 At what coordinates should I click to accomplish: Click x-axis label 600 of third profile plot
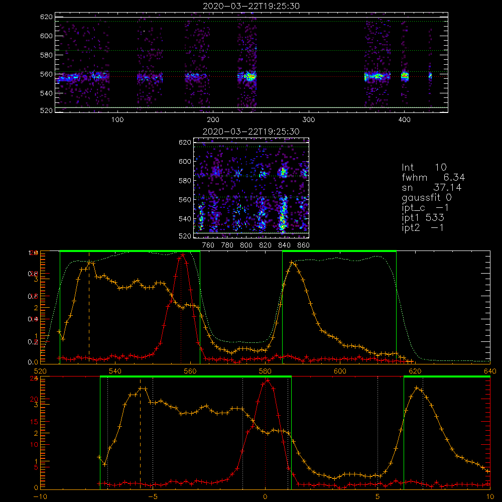click(340, 371)
